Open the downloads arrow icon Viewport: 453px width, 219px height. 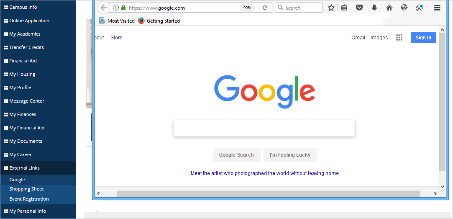(374, 8)
